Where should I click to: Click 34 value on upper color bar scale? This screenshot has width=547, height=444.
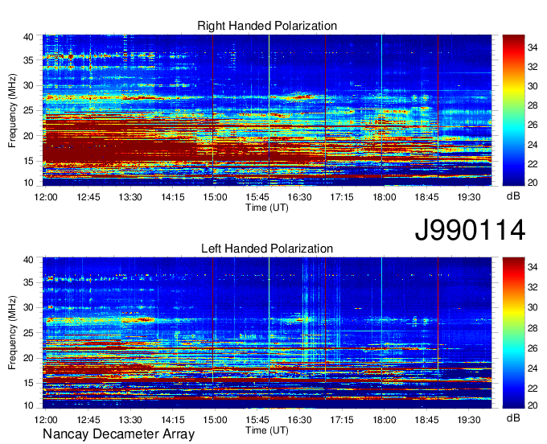[533, 47]
